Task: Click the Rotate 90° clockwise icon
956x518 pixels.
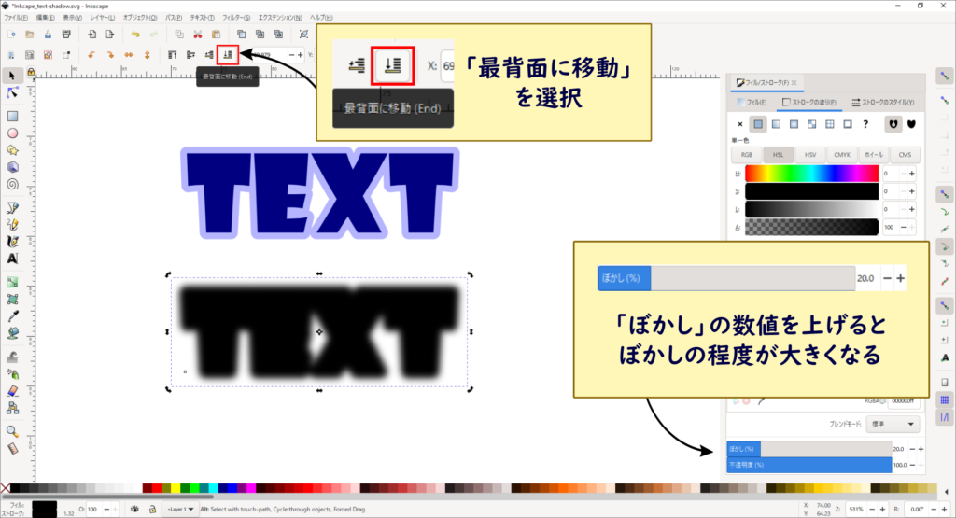Action: point(110,55)
